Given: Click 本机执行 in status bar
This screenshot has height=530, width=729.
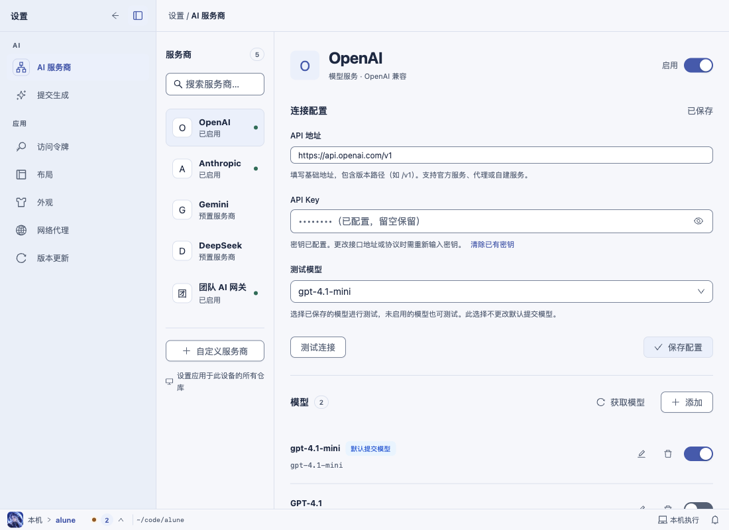Looking at the screenshot, I should click(679, 520).
